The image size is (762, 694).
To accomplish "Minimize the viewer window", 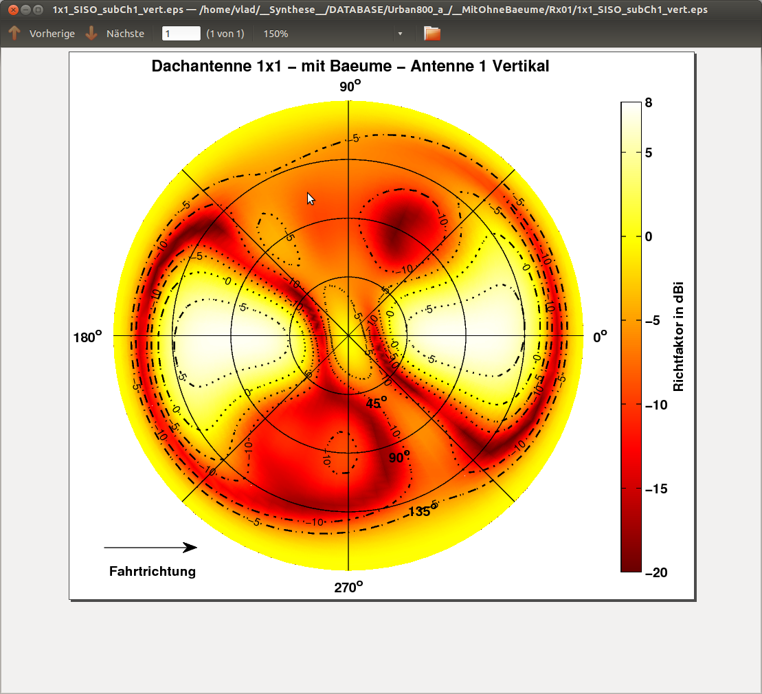I will [25, 10].
